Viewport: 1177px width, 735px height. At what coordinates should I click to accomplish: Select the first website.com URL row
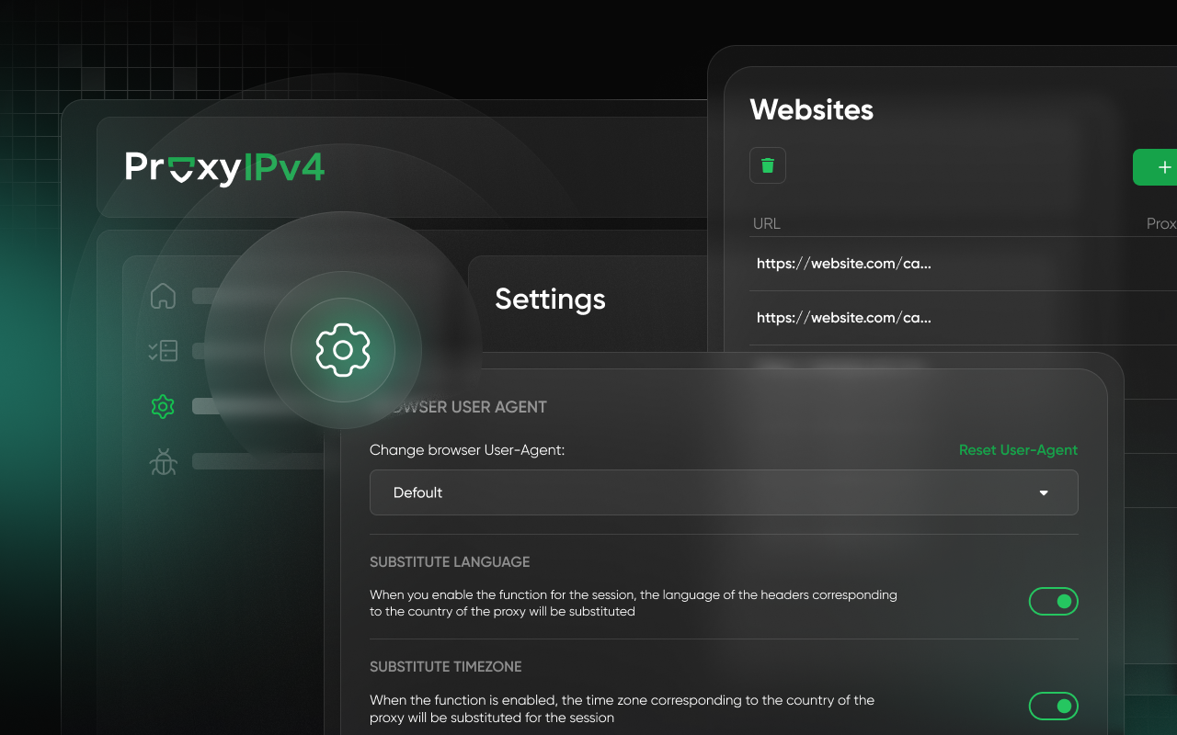tap(843, 264)
